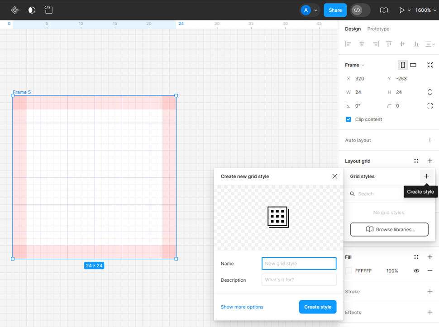Click the resize to fit icon
Screen dimensions: 439x327
430,65
